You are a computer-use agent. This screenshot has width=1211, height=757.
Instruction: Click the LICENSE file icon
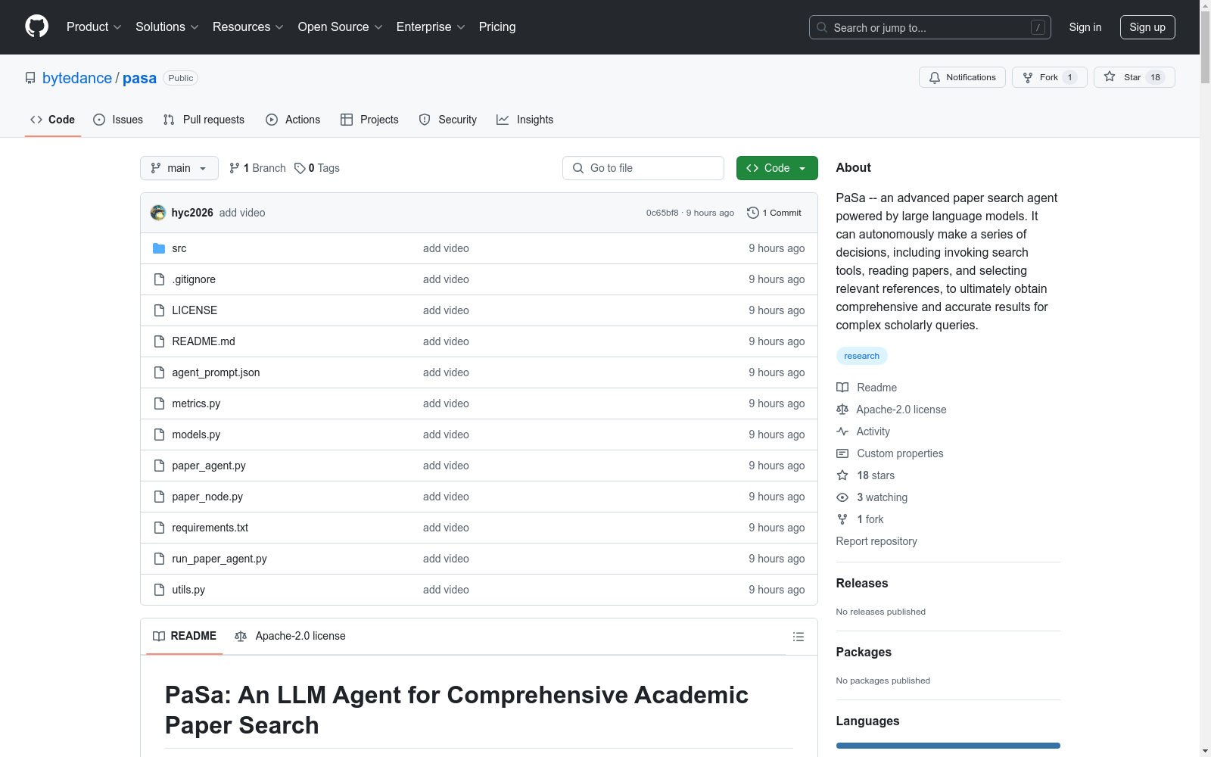159,310
